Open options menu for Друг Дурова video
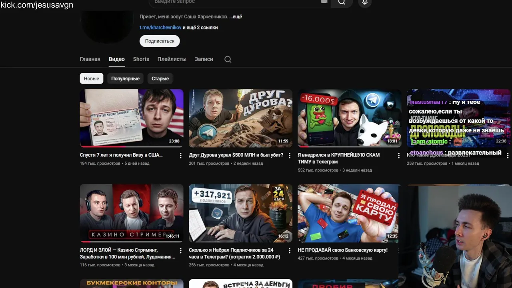 (x=290, y=156)
